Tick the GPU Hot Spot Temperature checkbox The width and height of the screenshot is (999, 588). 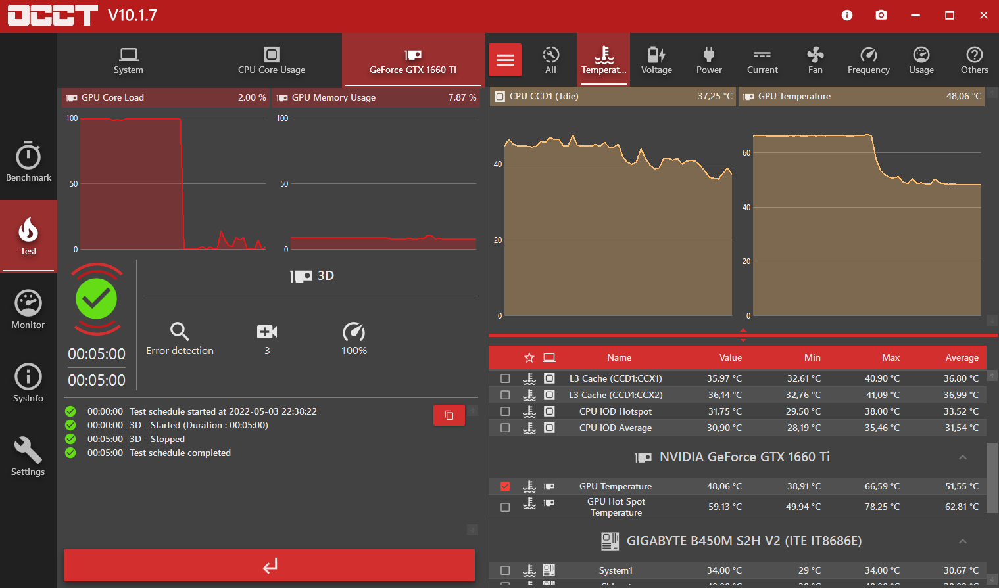pos(505,507)
